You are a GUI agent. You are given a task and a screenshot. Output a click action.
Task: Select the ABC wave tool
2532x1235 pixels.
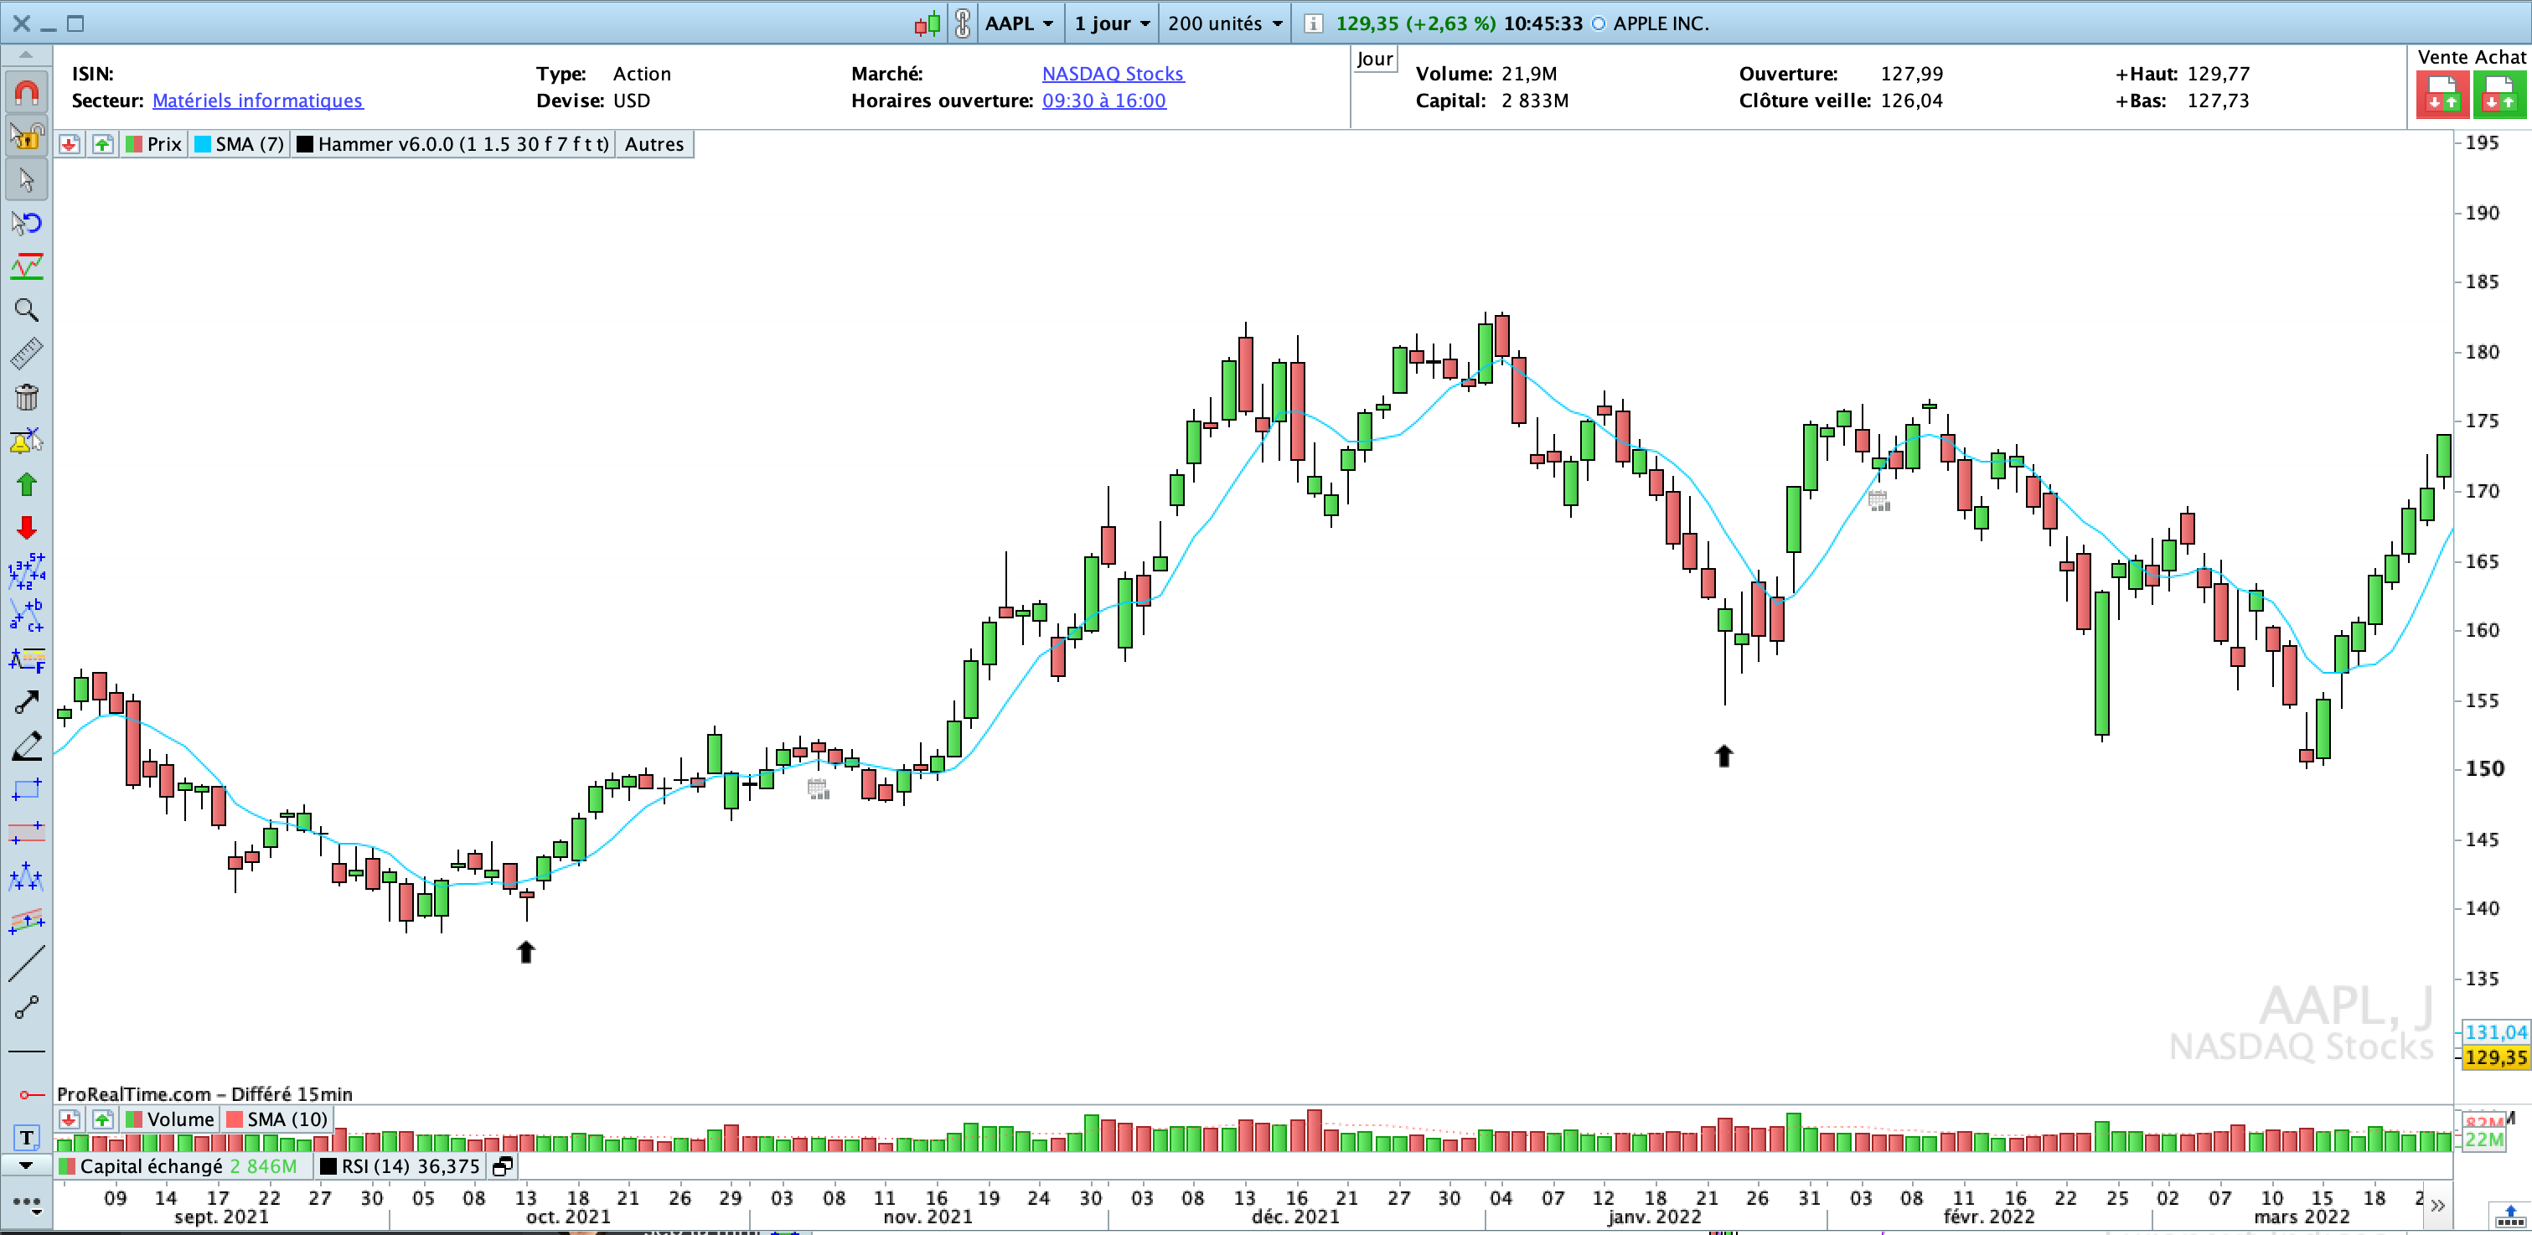click(27, 614)
